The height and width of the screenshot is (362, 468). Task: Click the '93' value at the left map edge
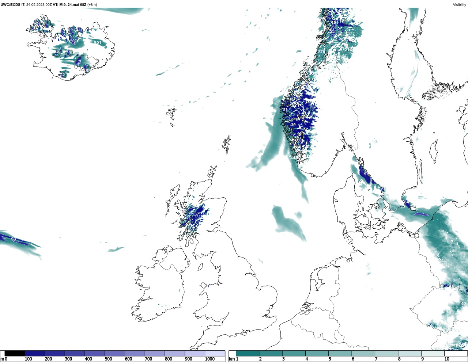(14, 239)
